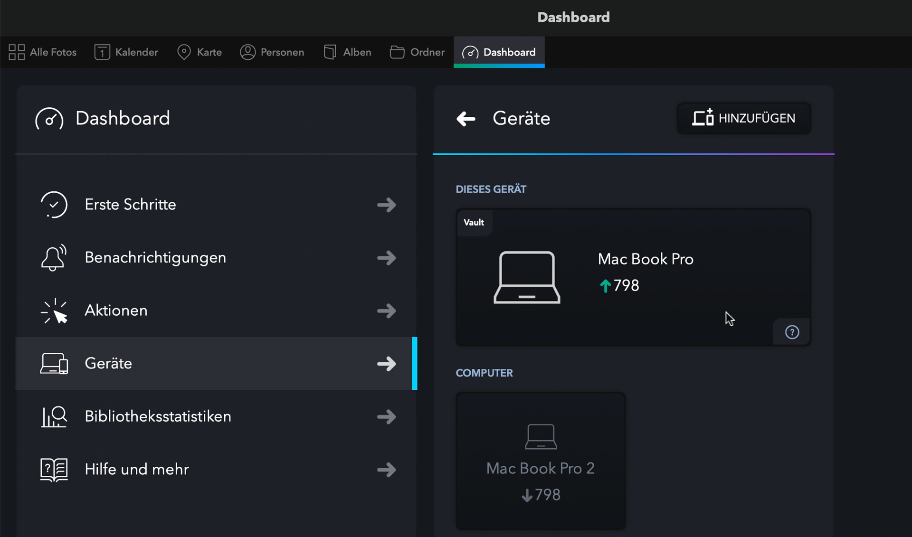Screen dimensions: 912x537
Task: Click the gauge icon in the Dashboard tab
Action: [x=470, y=52]
